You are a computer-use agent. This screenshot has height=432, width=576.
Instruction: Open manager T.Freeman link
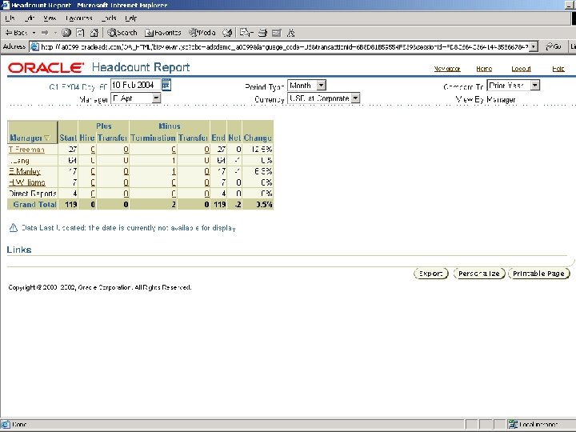(26, 150)
